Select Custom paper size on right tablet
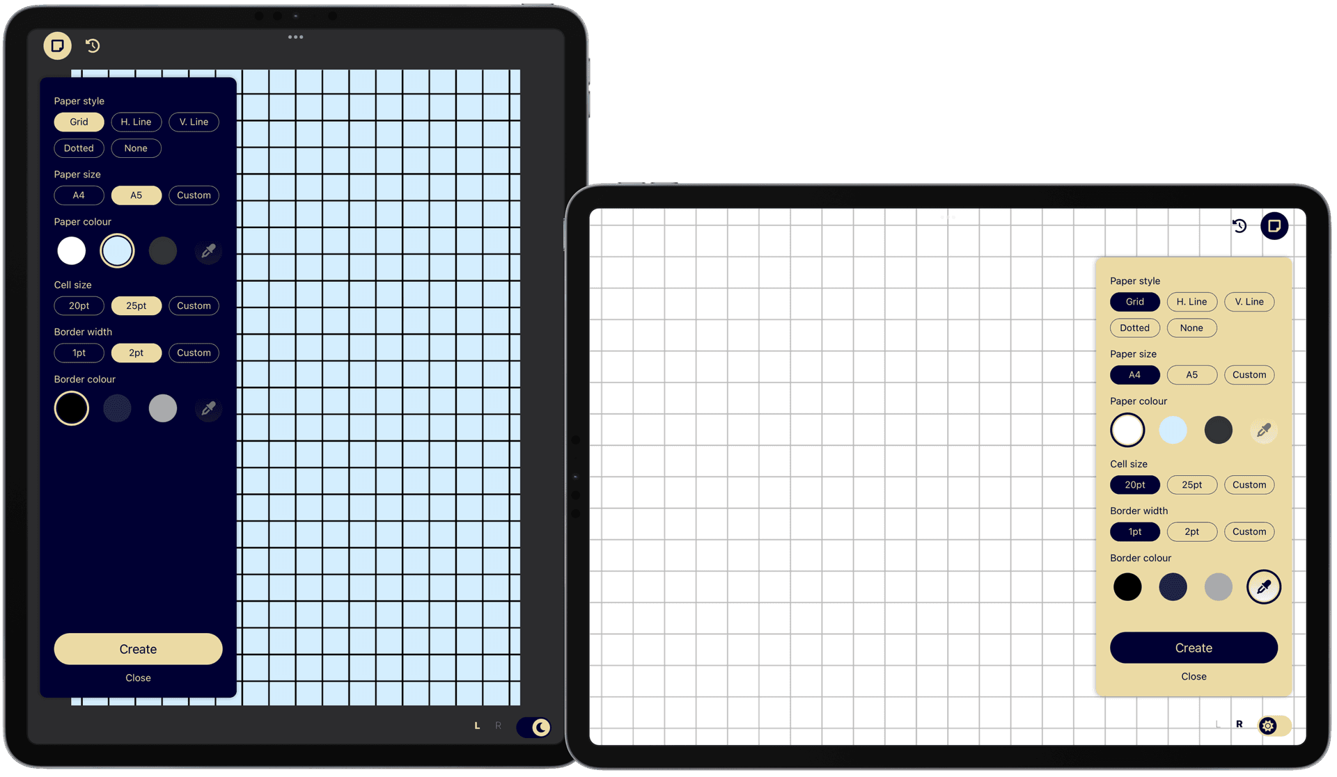Viewport: 1337px width, 777px height. (x=1248, y=374)
